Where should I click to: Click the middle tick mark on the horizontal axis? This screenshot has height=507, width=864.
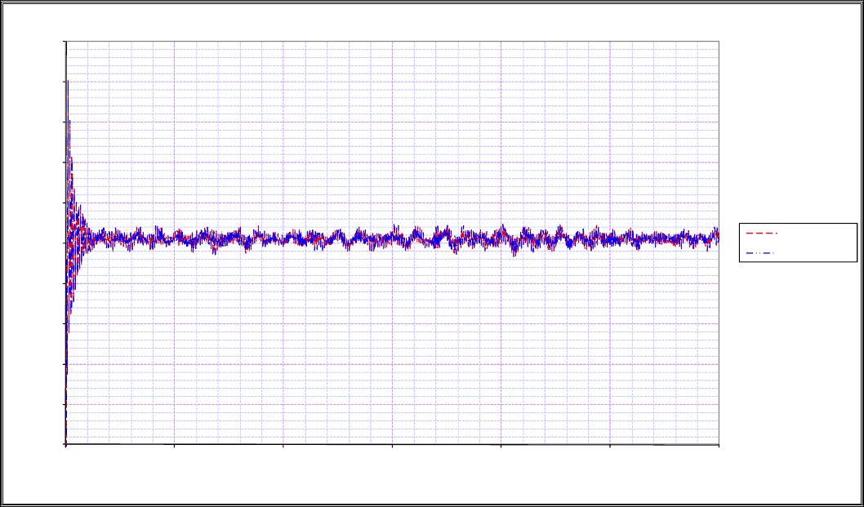tap(392, 444)
